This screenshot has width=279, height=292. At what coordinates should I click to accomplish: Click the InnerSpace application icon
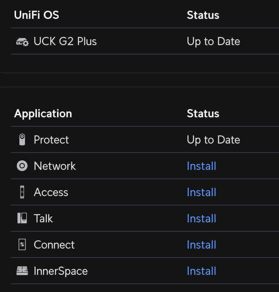pos(22,271)
